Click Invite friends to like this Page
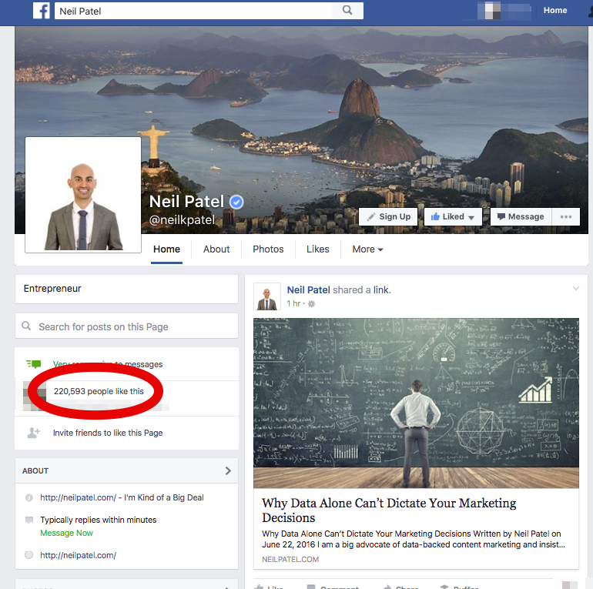 108,433
